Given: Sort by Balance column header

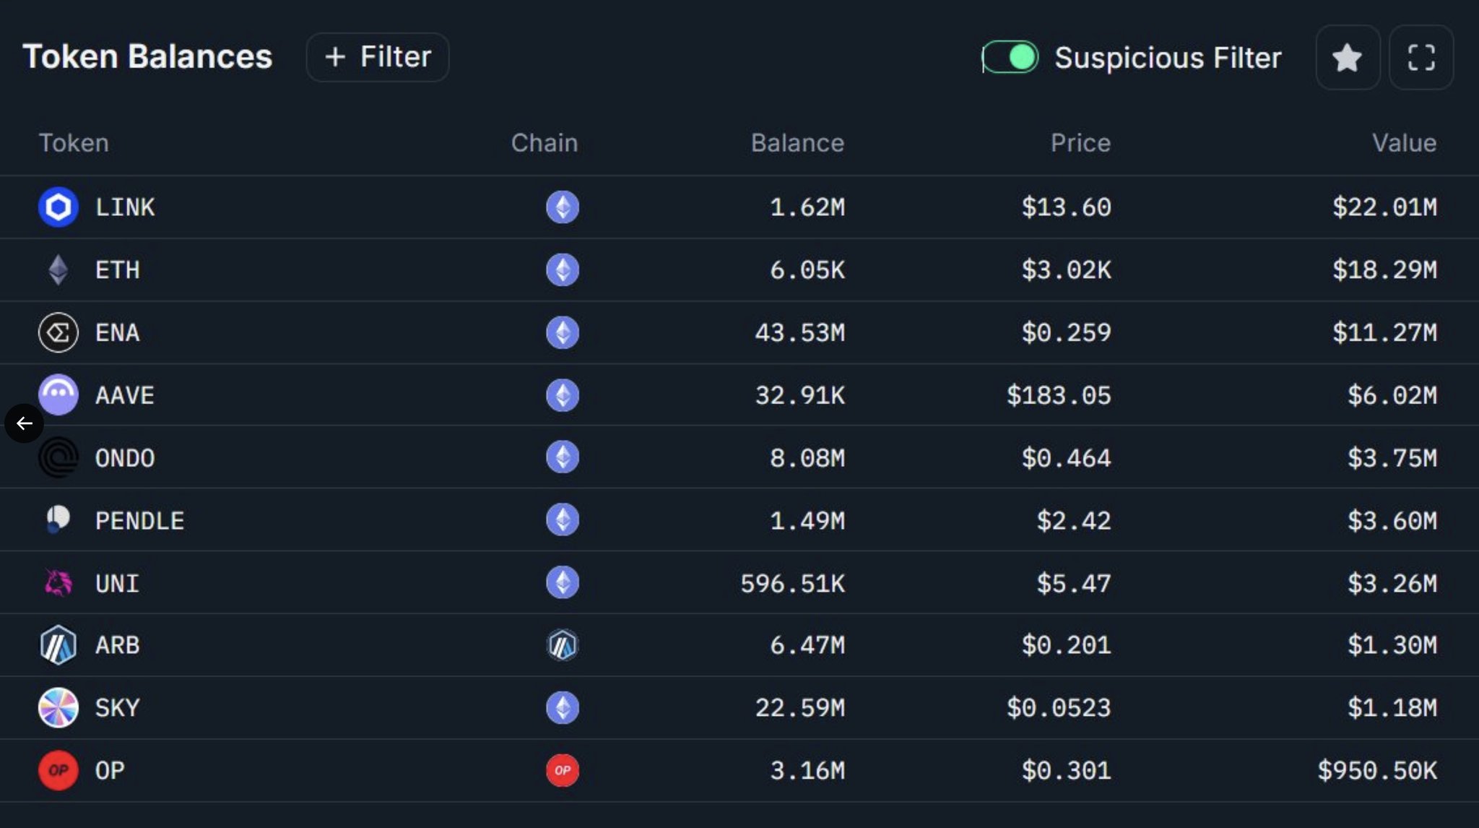Looking at the screenshot, I should point(797,143).
